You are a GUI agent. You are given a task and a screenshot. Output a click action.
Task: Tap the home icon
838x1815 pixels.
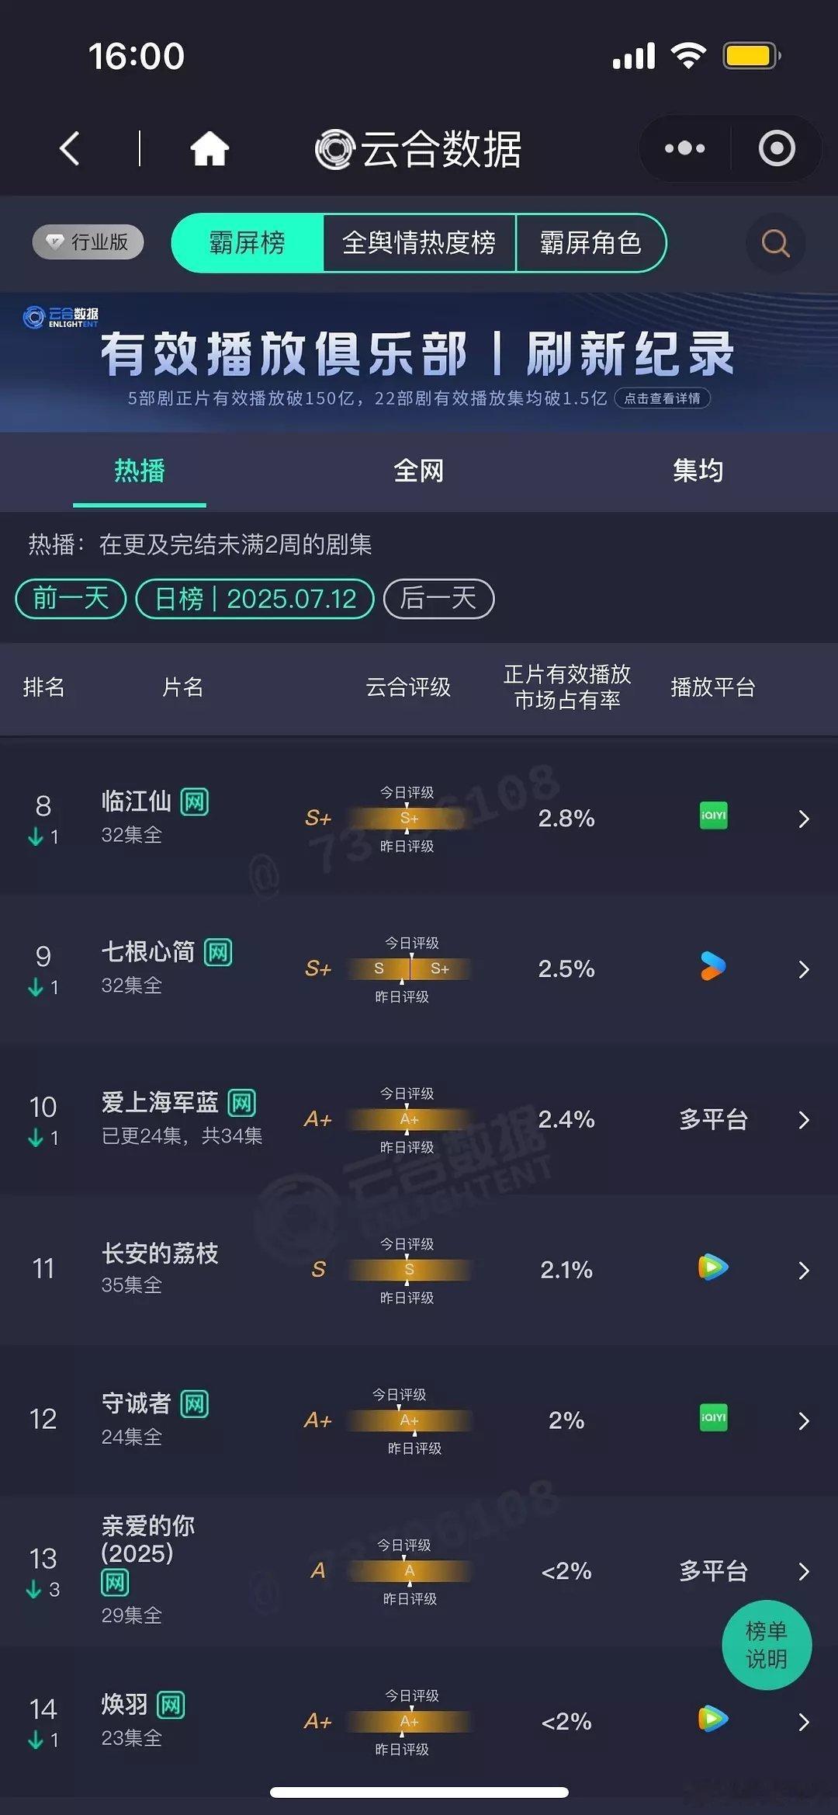(x=209, y=148)
